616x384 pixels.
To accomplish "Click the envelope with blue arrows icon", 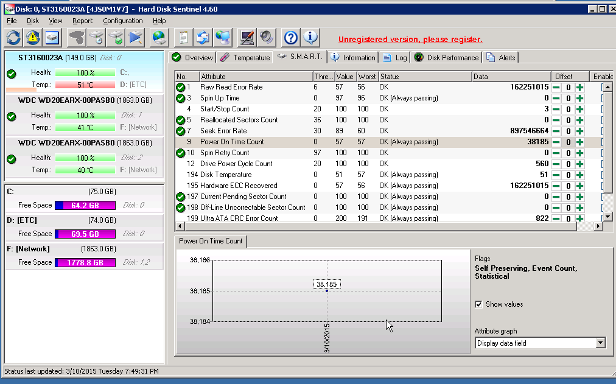I will click(203, 38).
